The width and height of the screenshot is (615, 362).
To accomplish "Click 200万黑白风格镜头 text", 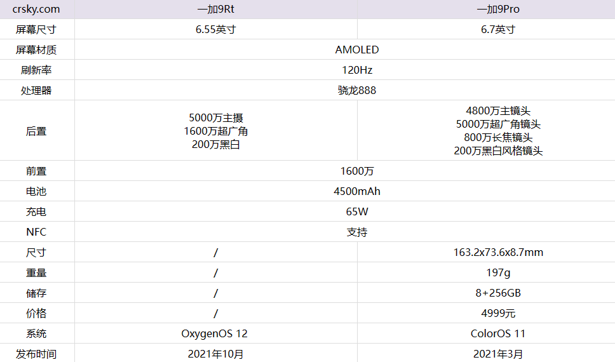I will click(498, 151).
